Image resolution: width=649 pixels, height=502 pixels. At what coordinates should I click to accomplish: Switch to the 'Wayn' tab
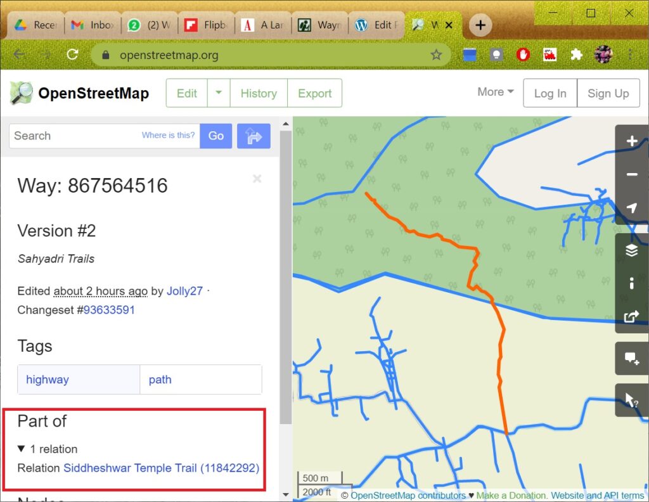[319, 25]
